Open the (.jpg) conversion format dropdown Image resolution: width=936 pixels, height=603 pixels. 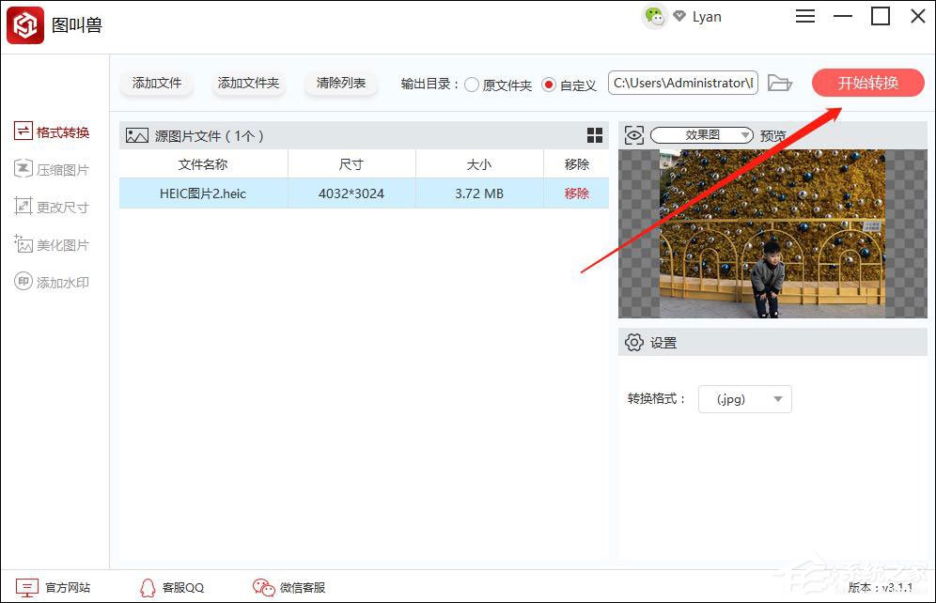[745, 398]
